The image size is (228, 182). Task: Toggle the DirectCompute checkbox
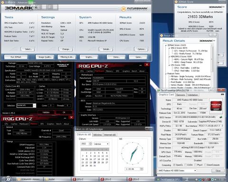(x=205, y=165)
